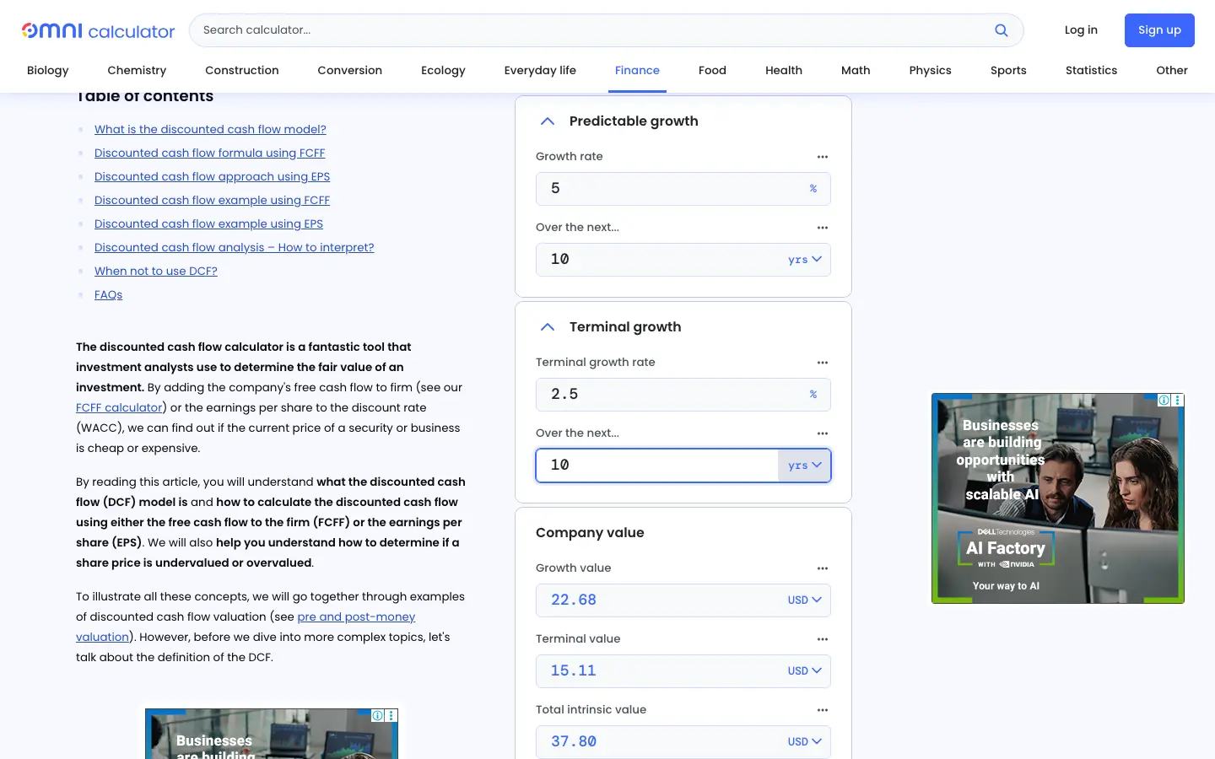Click the Dell AI Factory ad image

1058,498
